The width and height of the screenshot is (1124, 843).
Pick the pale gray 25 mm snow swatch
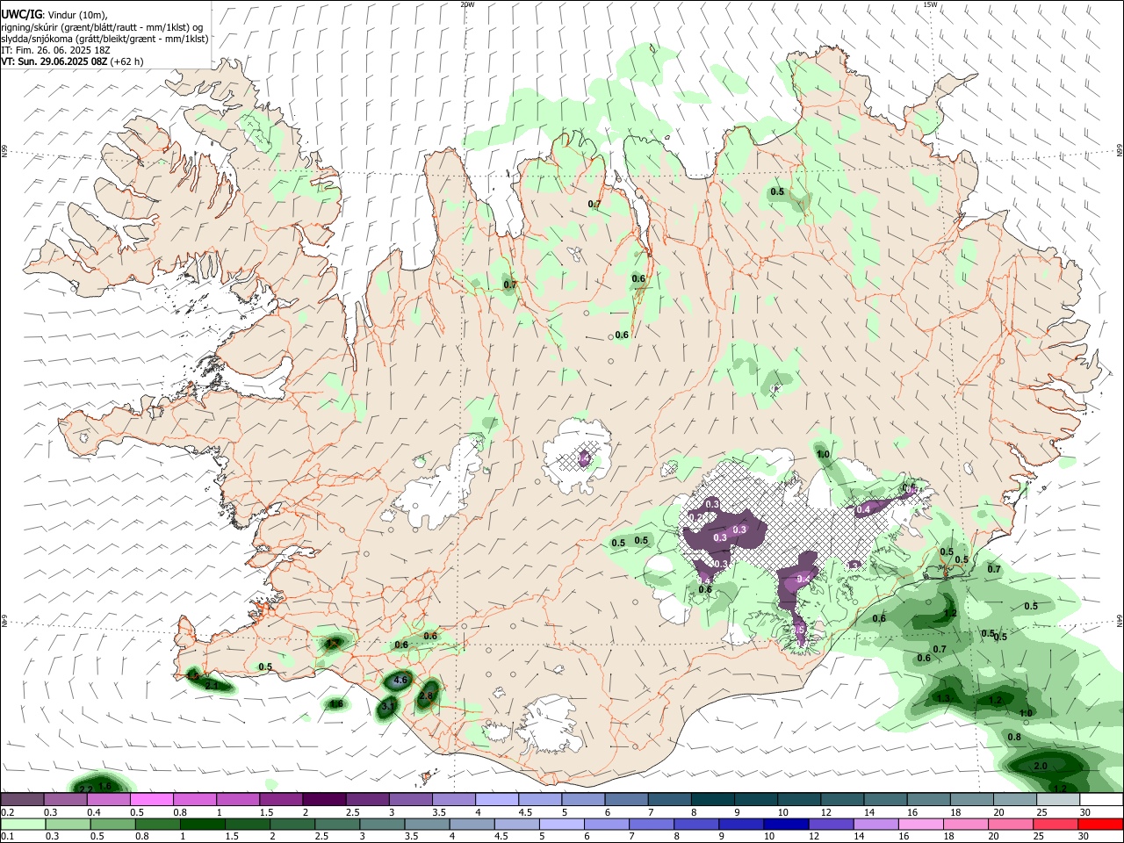point(1058,800)
